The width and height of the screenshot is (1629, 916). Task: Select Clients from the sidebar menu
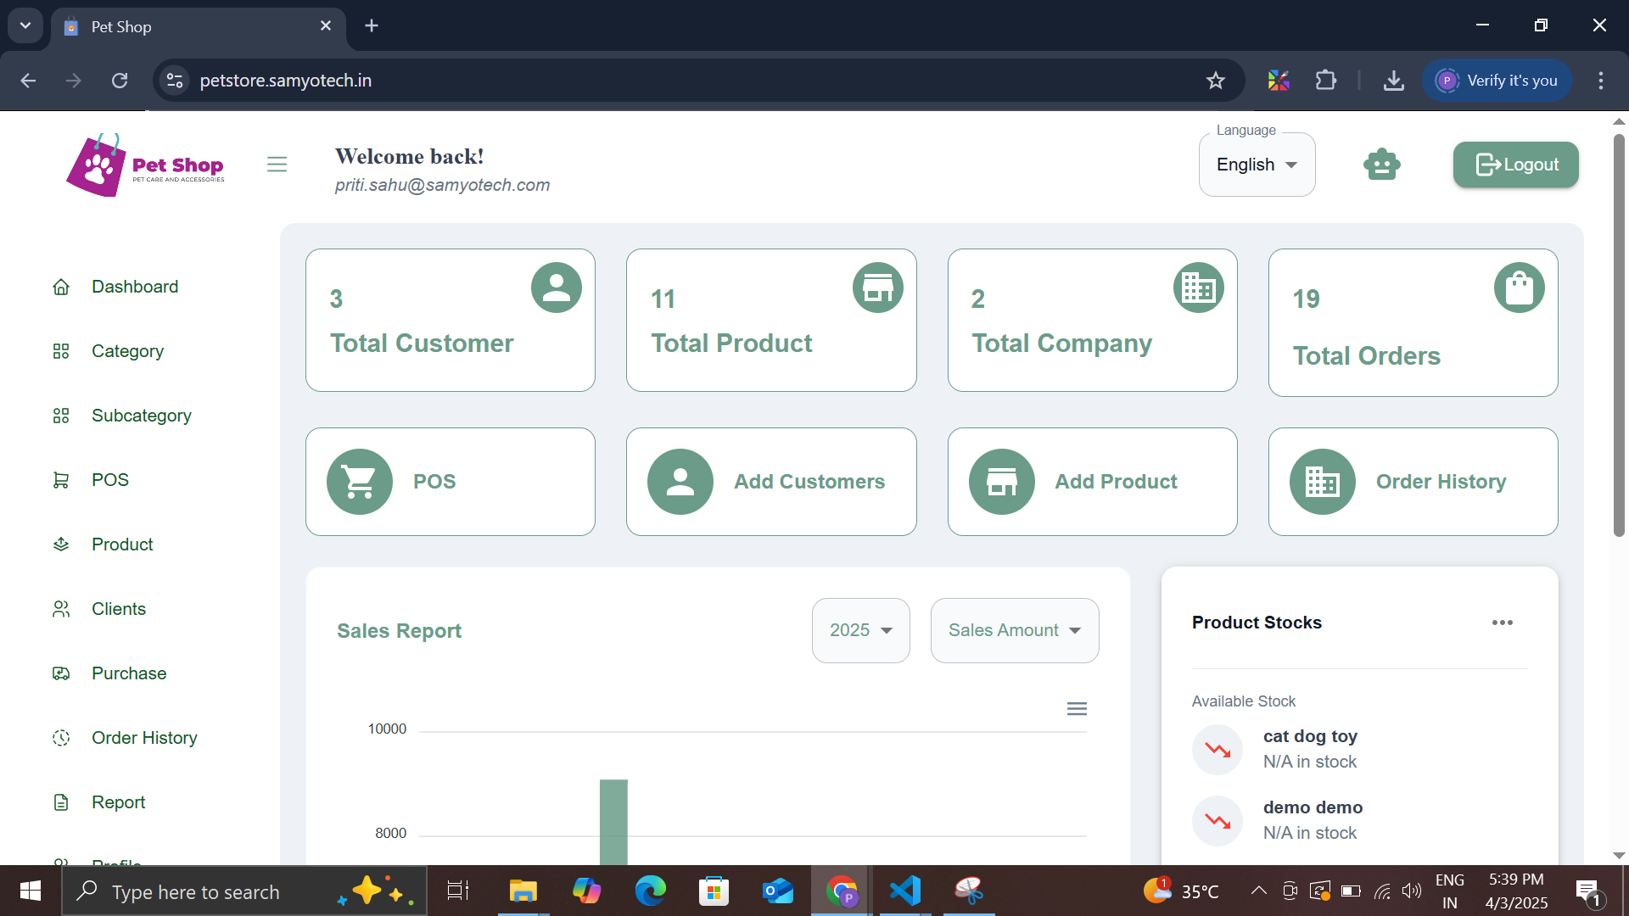[x=119, y=609]
